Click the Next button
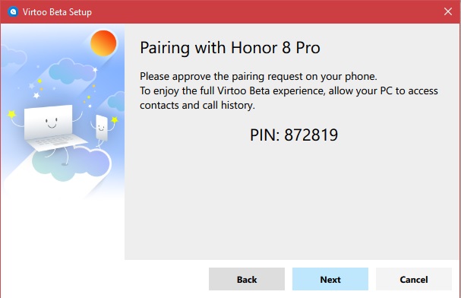The image size is (461, 298). point(330,279)
